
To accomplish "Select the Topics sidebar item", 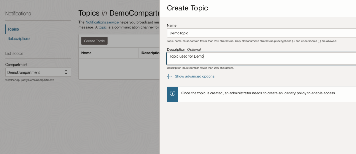I will pyautogui.click(x=13, y=29).
